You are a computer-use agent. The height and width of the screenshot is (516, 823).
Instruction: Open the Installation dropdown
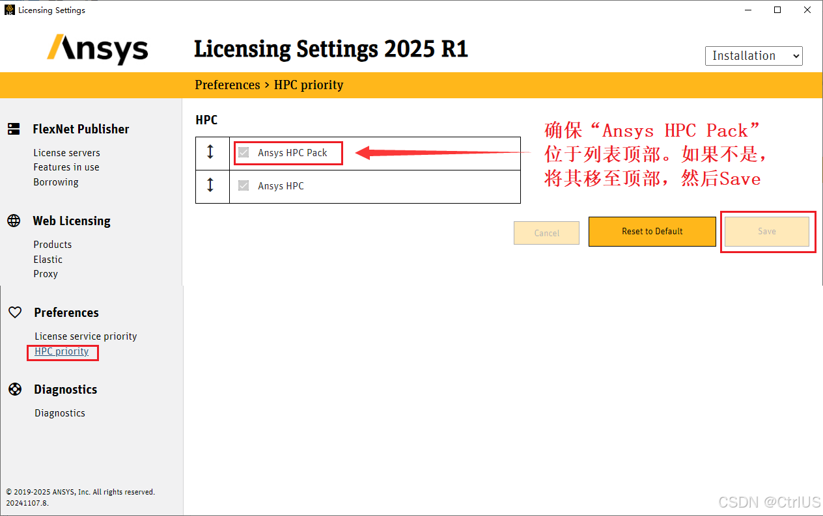coord(754,56)
